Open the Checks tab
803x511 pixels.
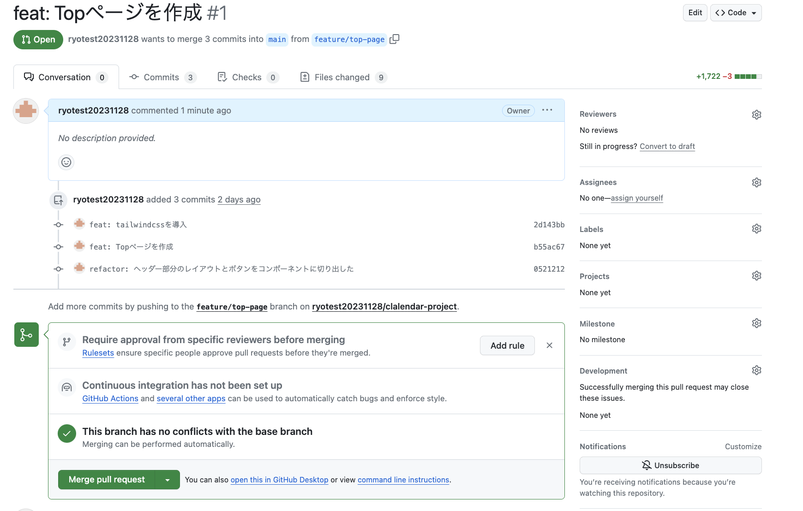coord(248,77)
